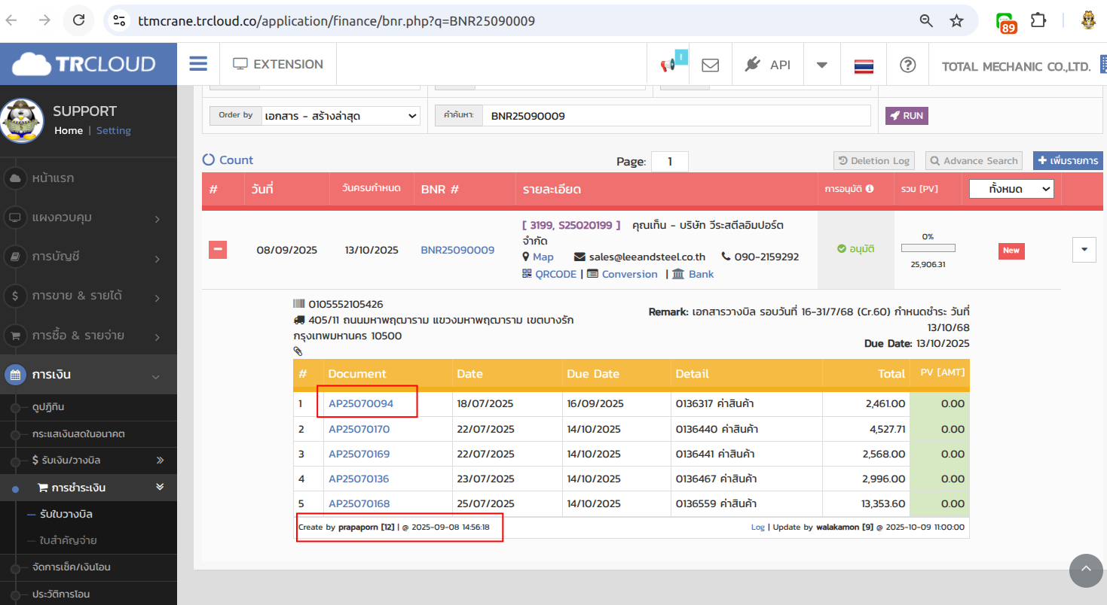The height and width of the screenshot is (605, 1107).
Task: Click the announcements megaphone icon
Action: click(x=668, y=65)
